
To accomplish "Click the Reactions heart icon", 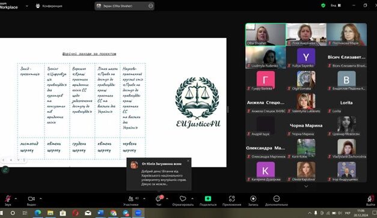I will pyautogui.click(x=183, y=199).
